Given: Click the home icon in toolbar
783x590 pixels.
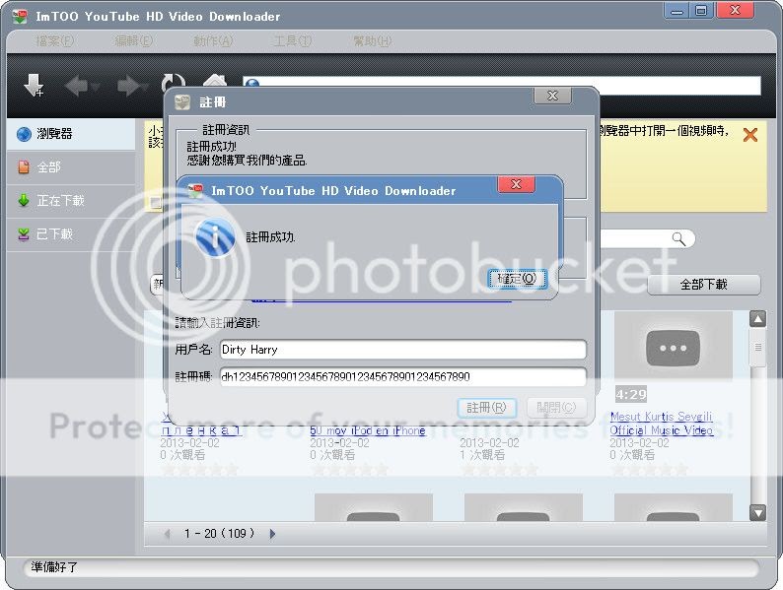Looking at the screenshot, I should [215, 81].
